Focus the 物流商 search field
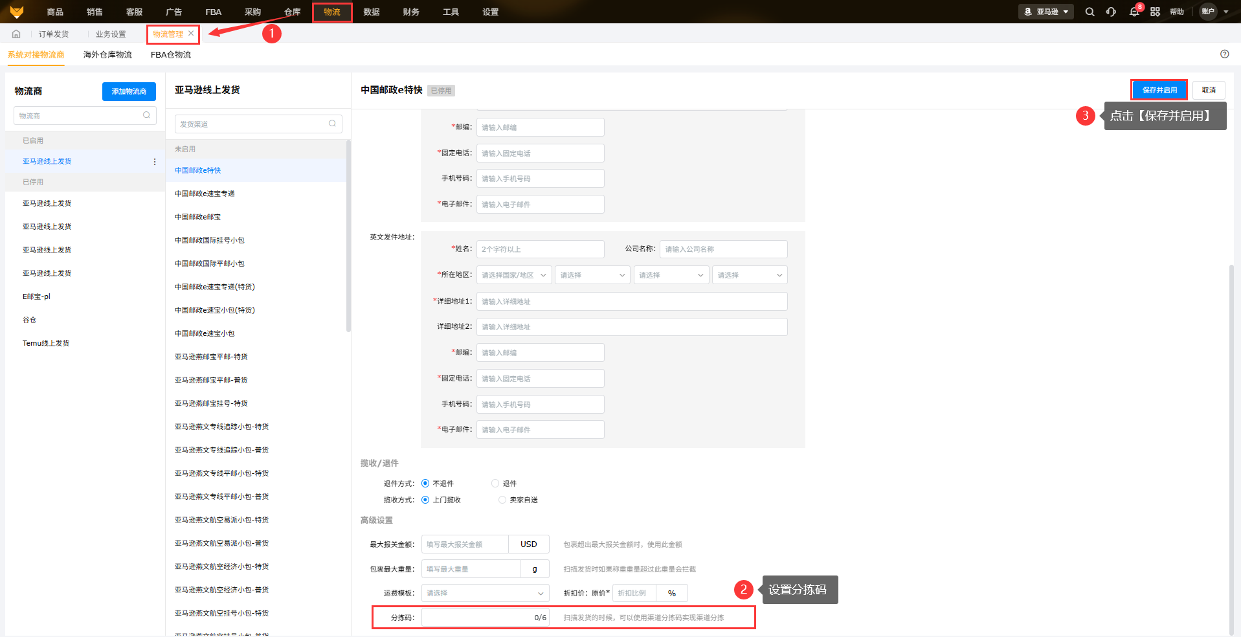 coord(85,115)
